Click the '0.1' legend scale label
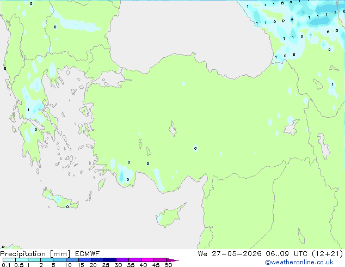 coord(6,265)
